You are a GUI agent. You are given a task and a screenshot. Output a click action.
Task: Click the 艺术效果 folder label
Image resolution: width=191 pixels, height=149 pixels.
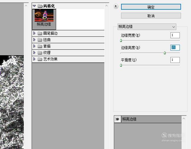(50, 59)
